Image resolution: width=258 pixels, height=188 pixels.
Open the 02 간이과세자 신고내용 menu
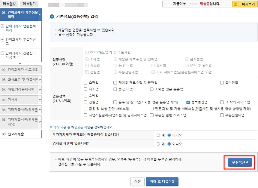tap(21, 69)
